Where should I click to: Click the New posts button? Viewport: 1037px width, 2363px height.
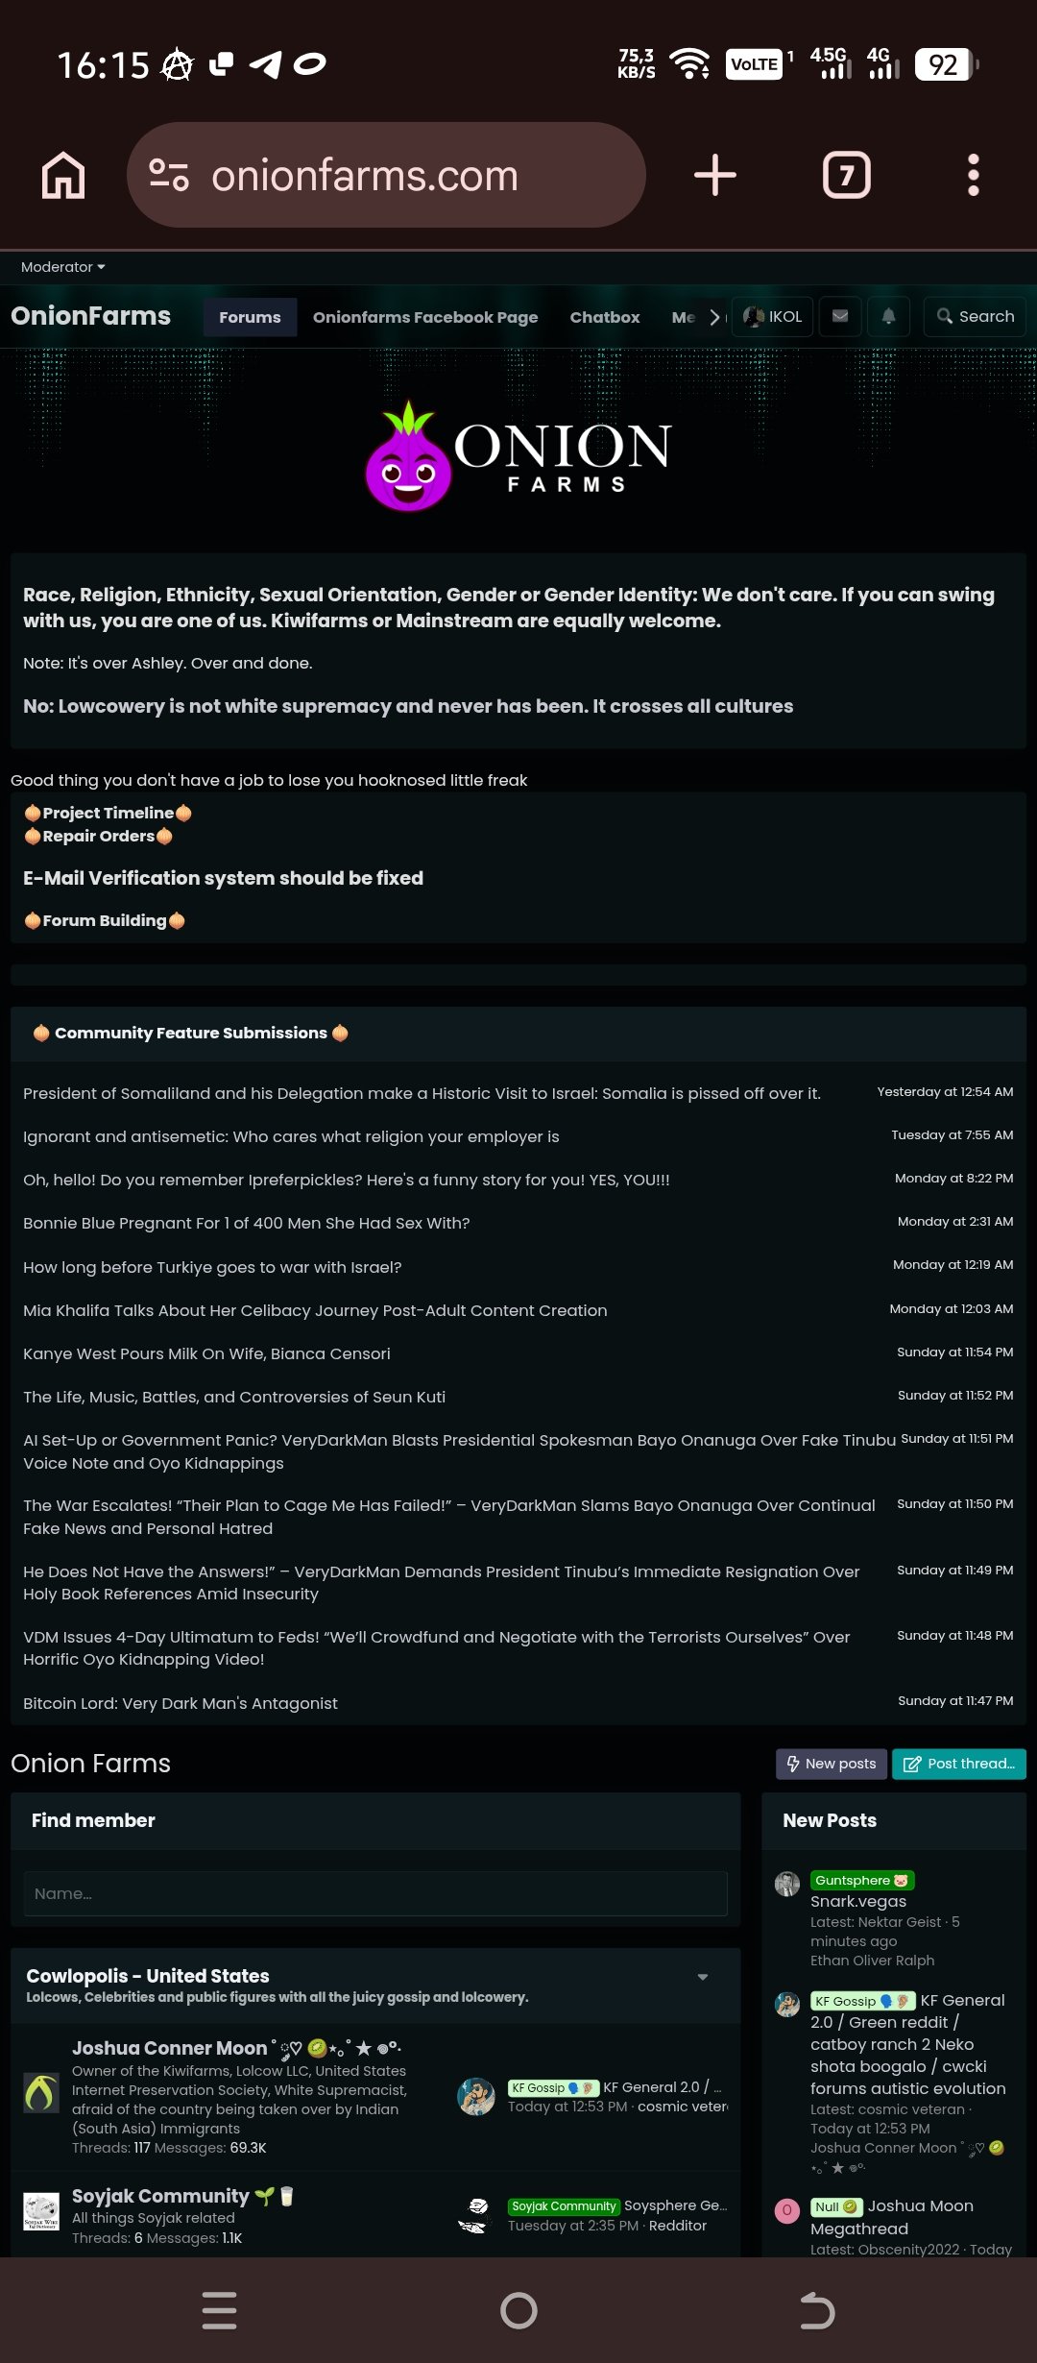[831, 1764]
